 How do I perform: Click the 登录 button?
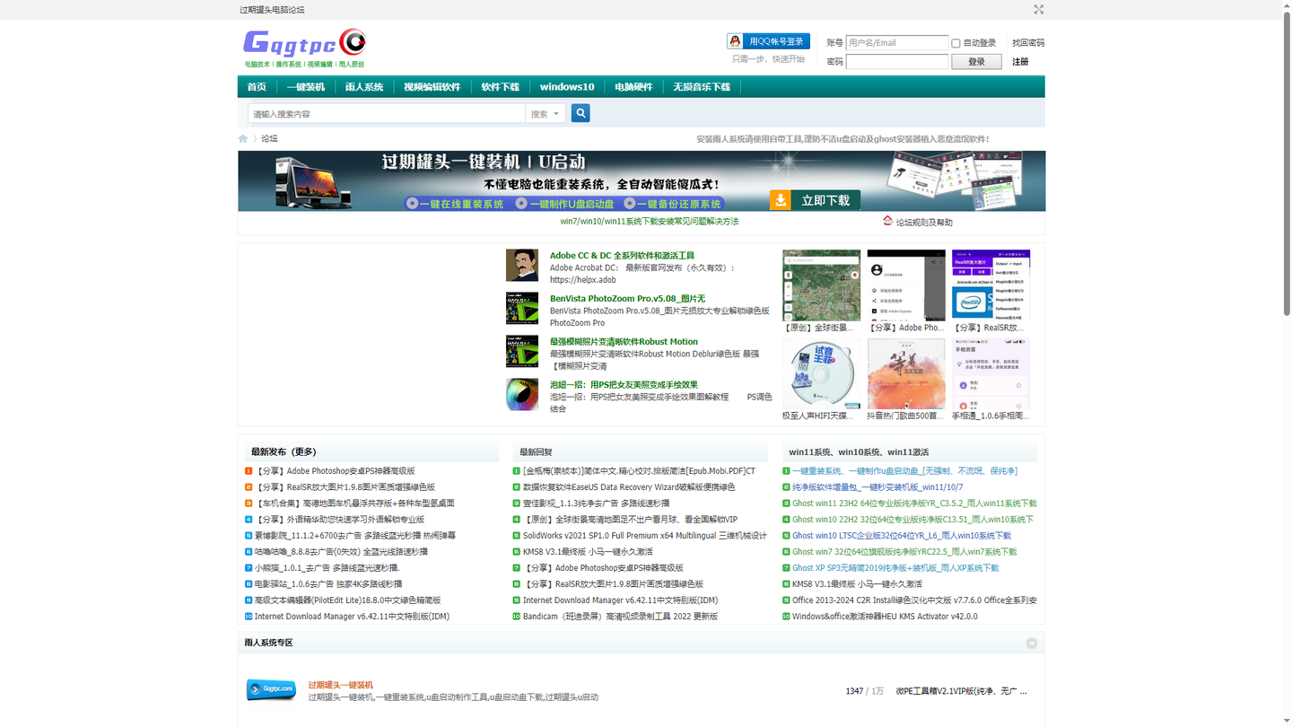pyautogui.click(x=976, y=62)
